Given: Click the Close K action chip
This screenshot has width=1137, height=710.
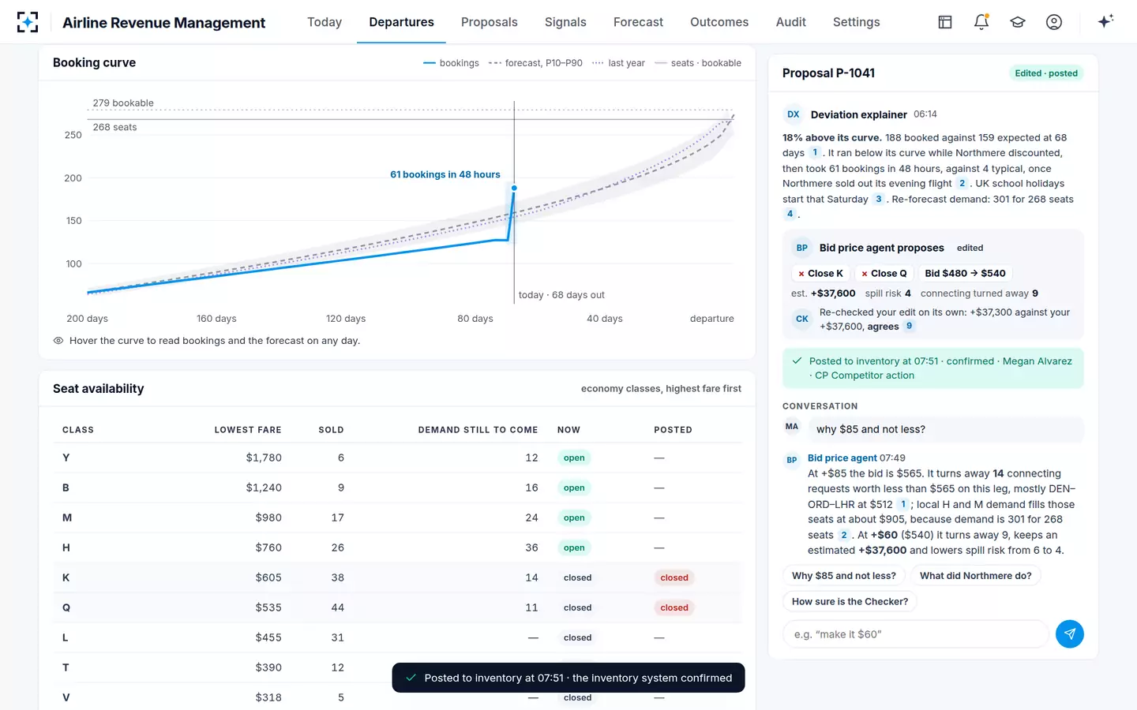Looking at the screenshot, I should 821,273.
